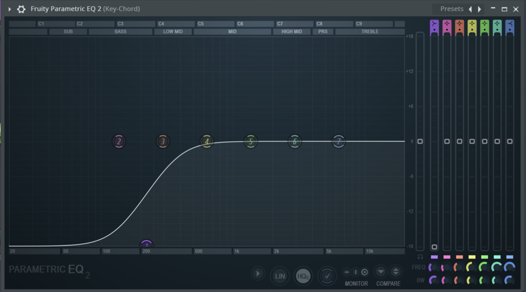526x292 pixels.
Task: Click band 3 orange BW knob
Action: point(459,280)
